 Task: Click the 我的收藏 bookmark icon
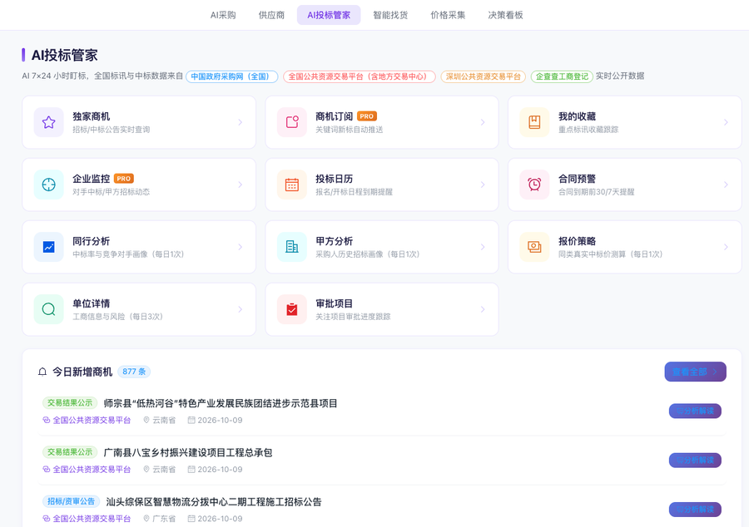tap(534, 122)
